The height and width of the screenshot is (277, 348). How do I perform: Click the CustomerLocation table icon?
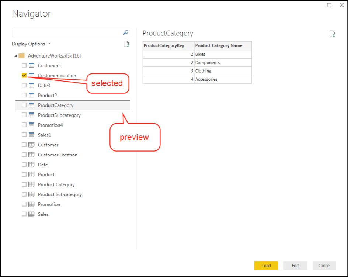(x=31, y=75)
